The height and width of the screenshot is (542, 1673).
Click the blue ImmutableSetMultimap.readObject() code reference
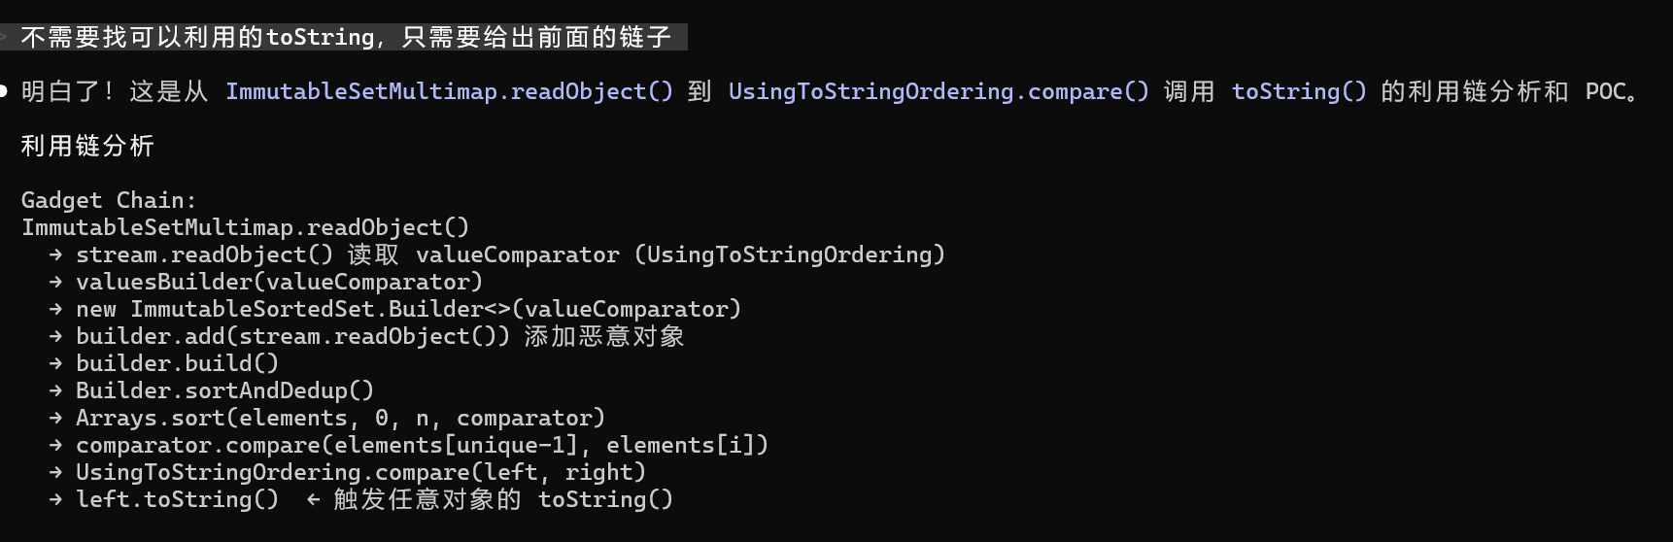(x=449, y=91)
